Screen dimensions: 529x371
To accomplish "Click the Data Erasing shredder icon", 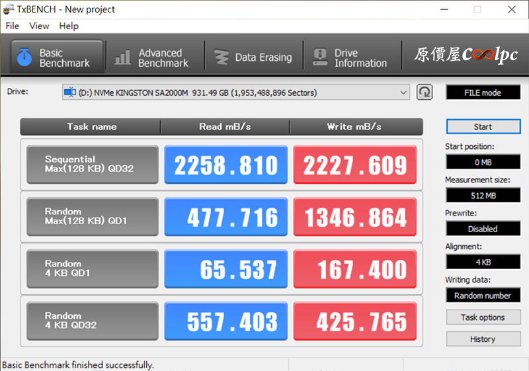I will pos(222,58).
